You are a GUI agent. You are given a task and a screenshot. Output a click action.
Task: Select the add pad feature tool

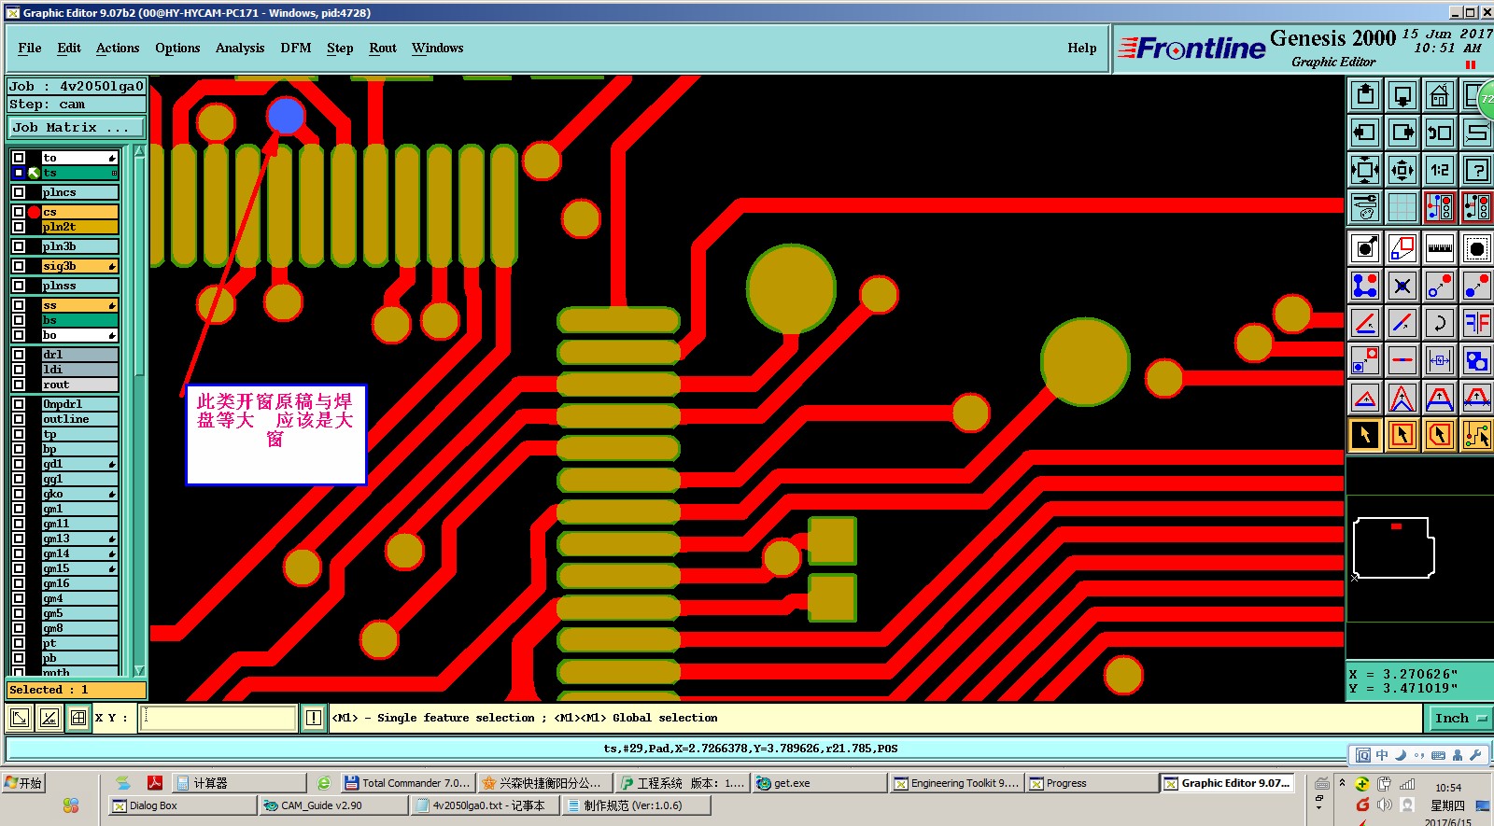[1365, 248]
